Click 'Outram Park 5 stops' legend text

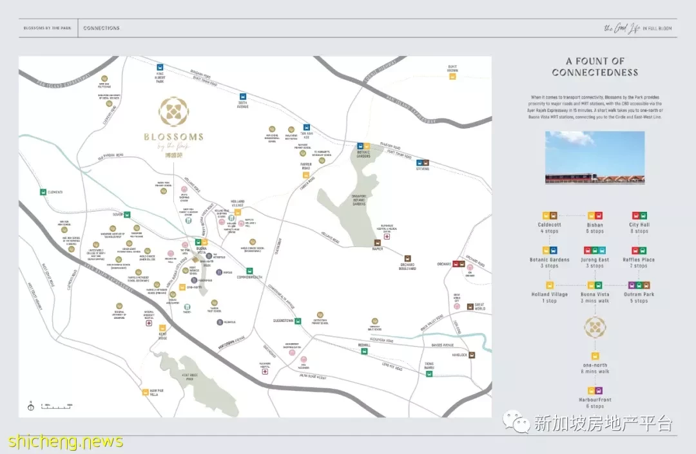click(639, 298)
